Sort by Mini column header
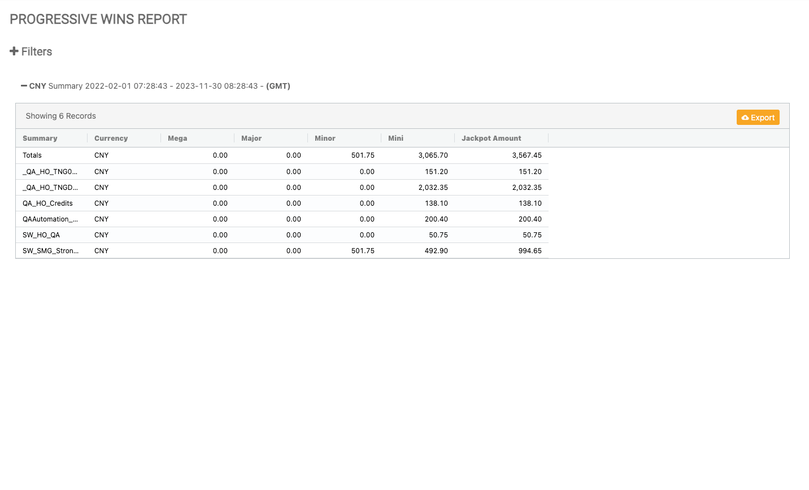809x490 pixels. coord(395,138)
